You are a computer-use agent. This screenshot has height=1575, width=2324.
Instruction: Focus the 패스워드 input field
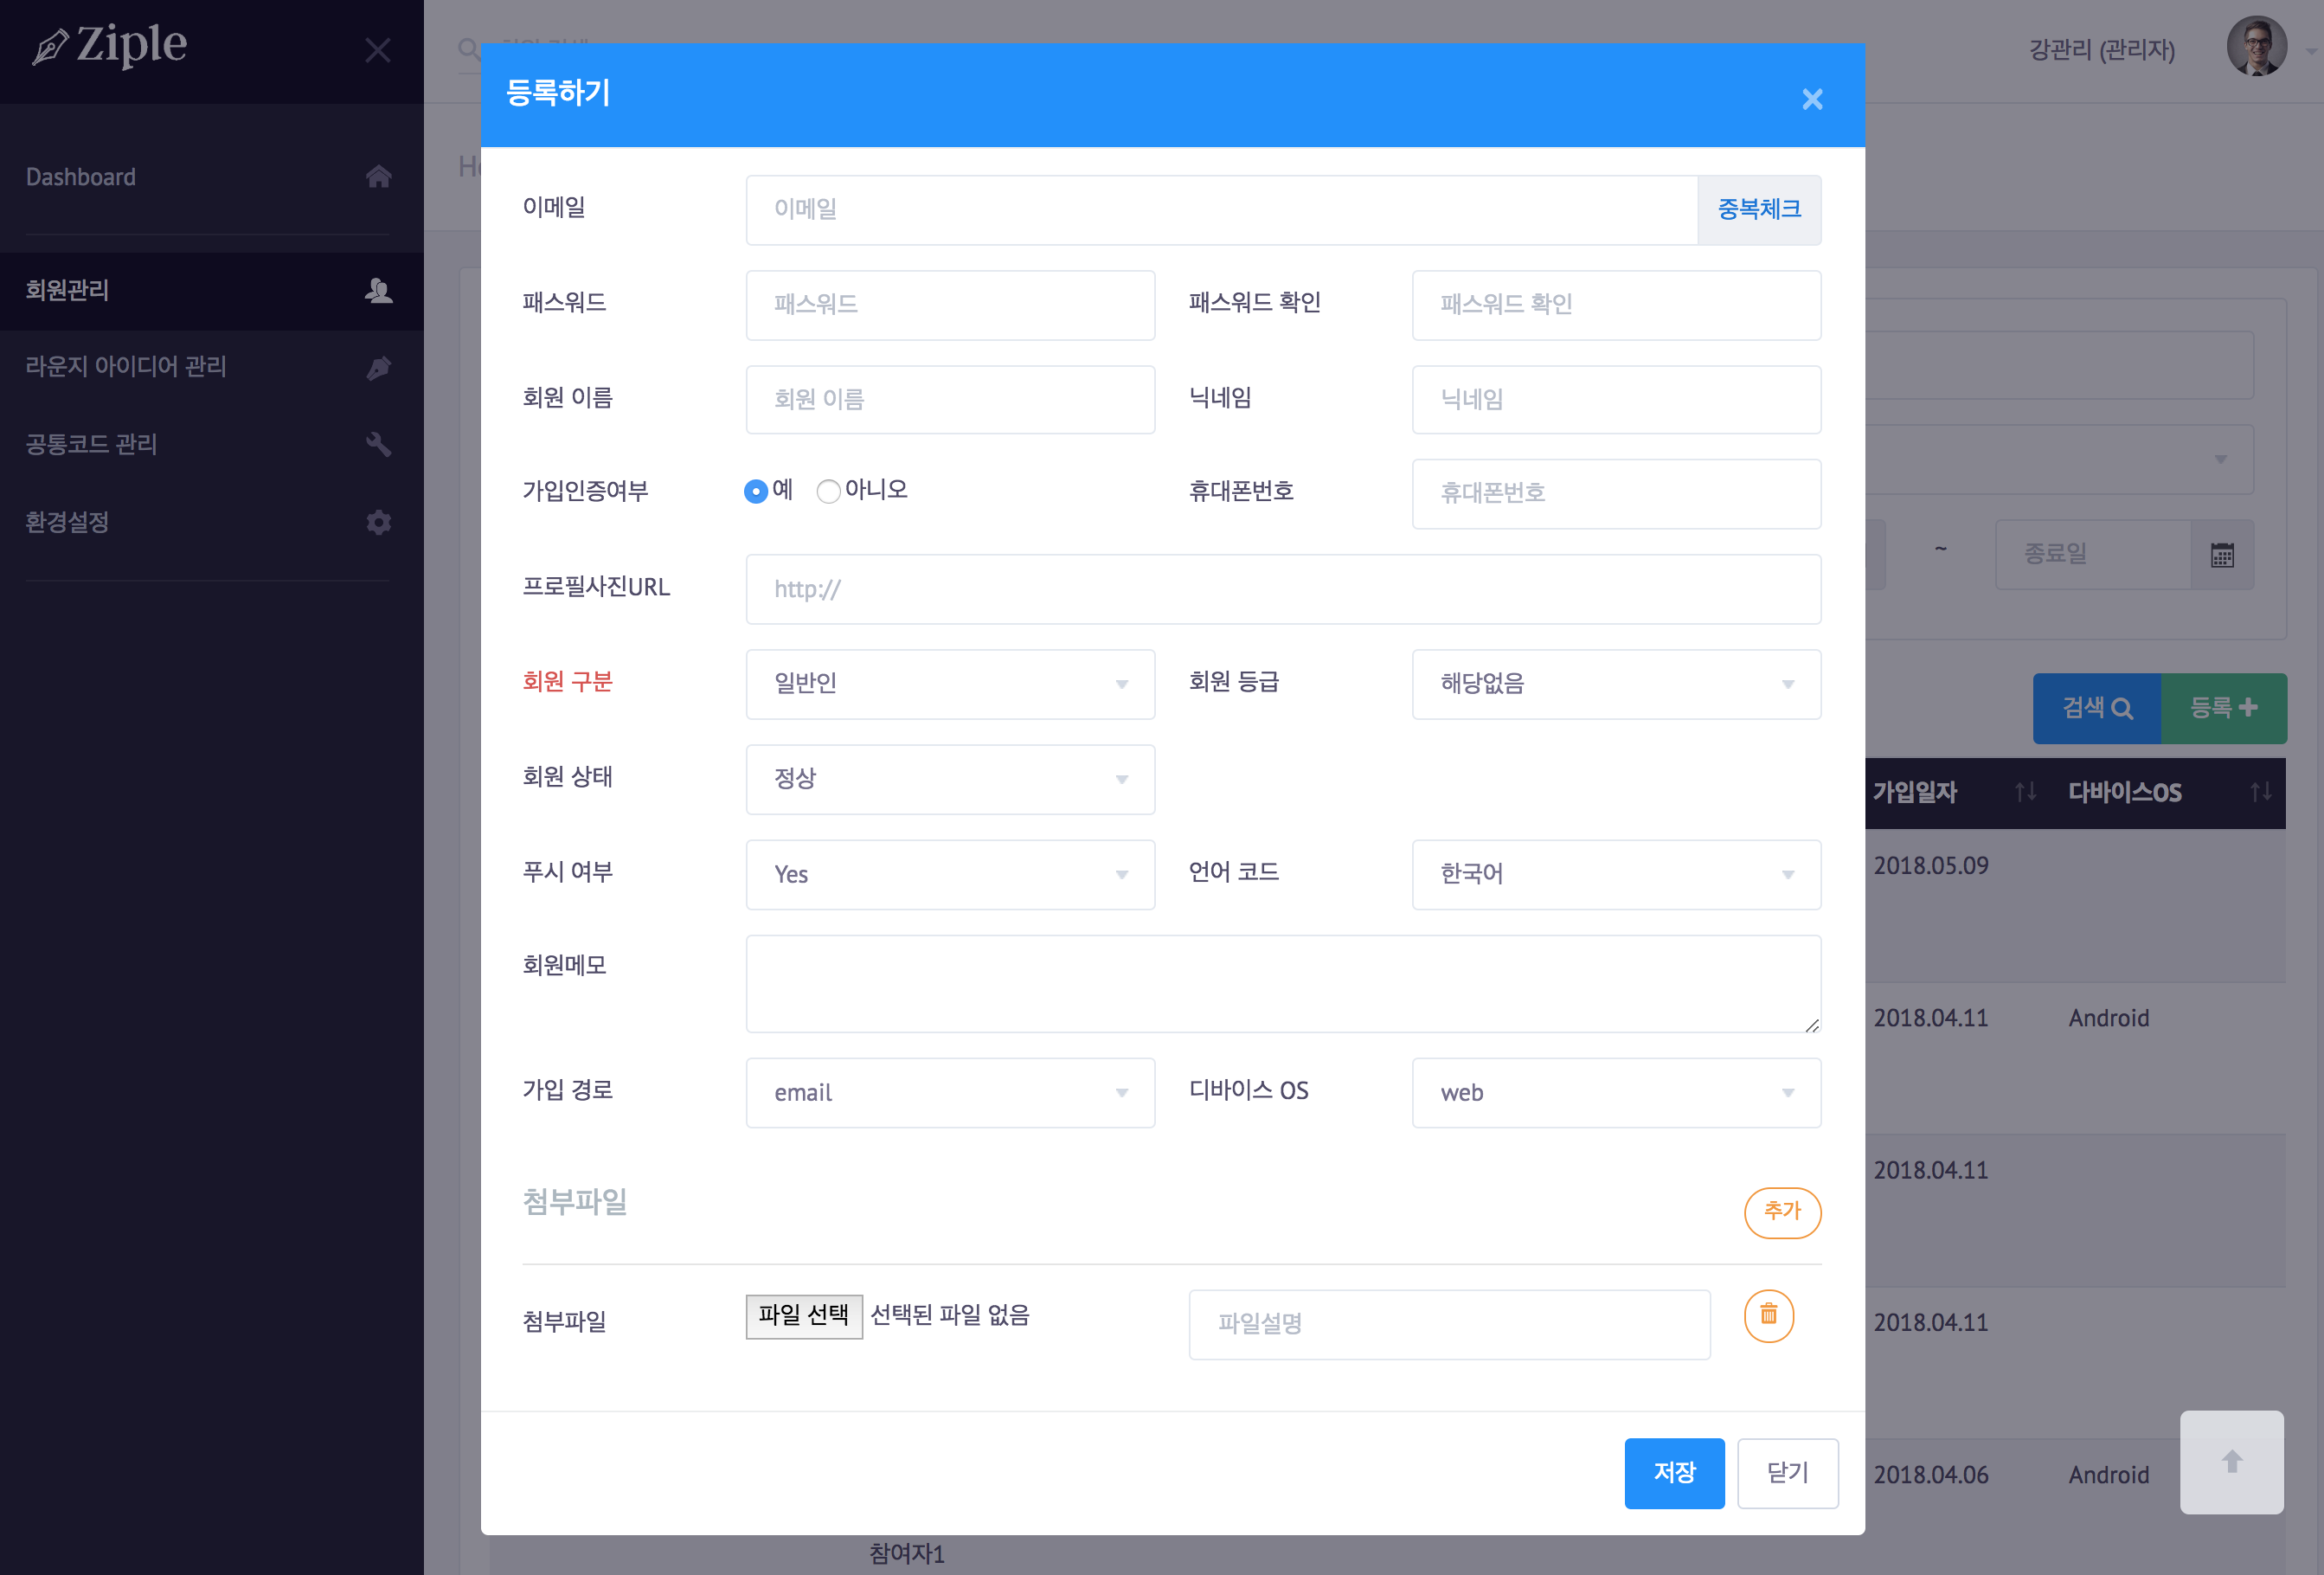coord(950,305)
